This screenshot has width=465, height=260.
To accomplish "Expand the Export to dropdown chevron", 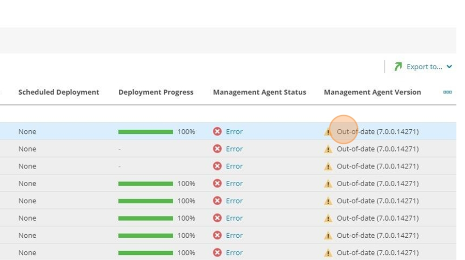I will [450, 67].
